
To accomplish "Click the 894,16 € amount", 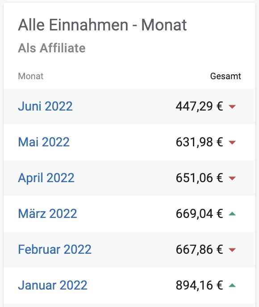I will tap(200, 285).
